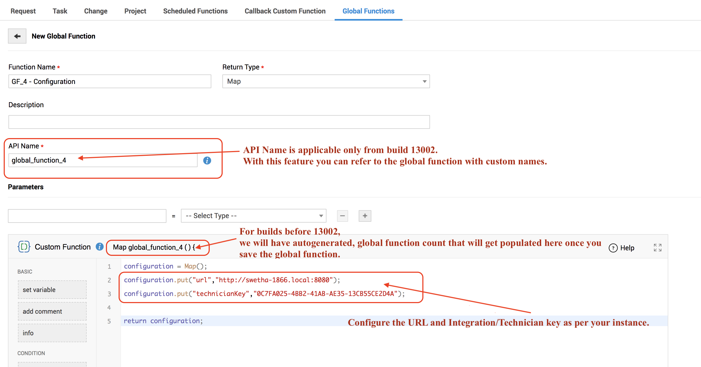Image resolution: width=701 pixels, height=367 pixels.
Task: Click the API Name input field
Action: point(103,160)
